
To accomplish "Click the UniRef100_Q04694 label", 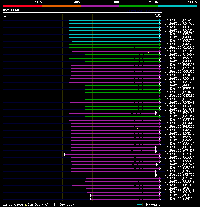I will coord(179,164).
